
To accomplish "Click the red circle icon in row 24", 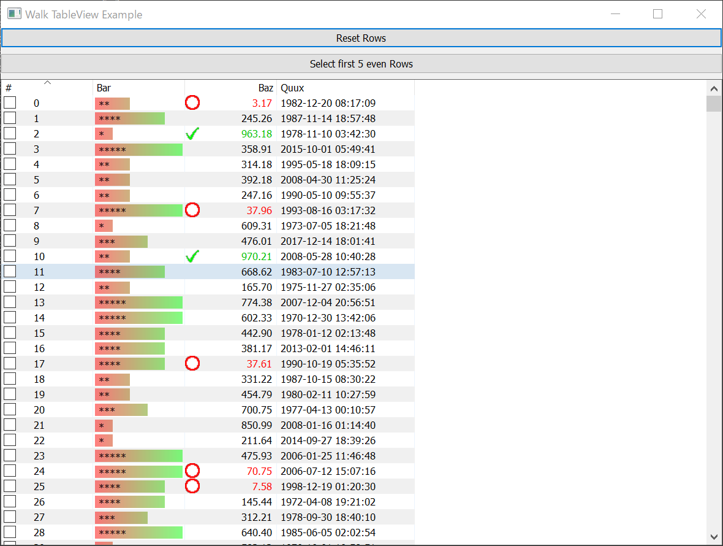I will [192, 471].
